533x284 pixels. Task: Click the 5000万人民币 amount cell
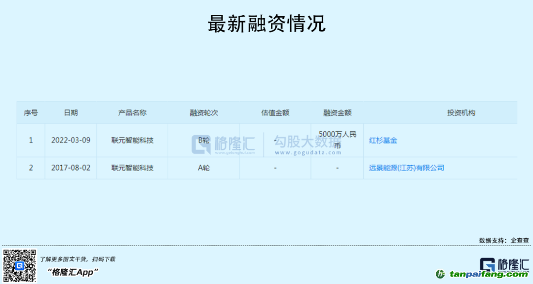coord(337,140)
